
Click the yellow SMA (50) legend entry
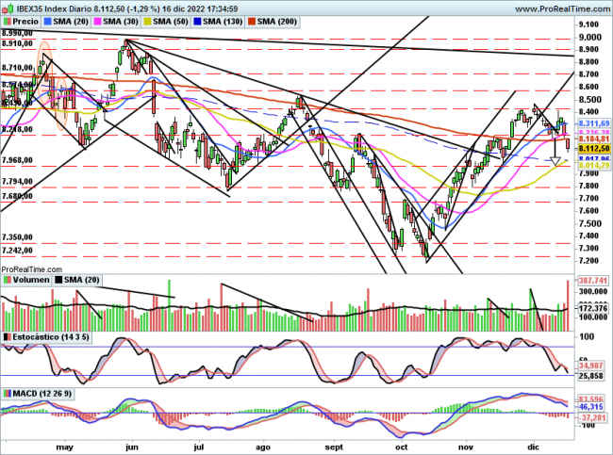point(166,22)
